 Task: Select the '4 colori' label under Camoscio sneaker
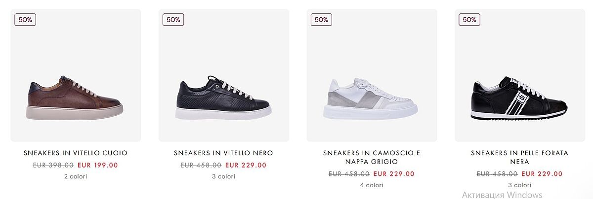[x=372, y=185]
